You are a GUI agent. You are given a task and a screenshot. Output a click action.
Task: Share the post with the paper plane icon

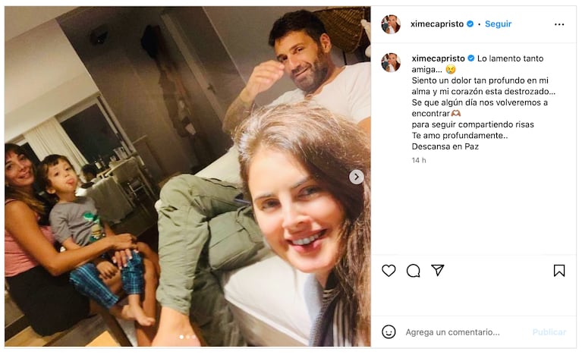(x=438, y=271)
